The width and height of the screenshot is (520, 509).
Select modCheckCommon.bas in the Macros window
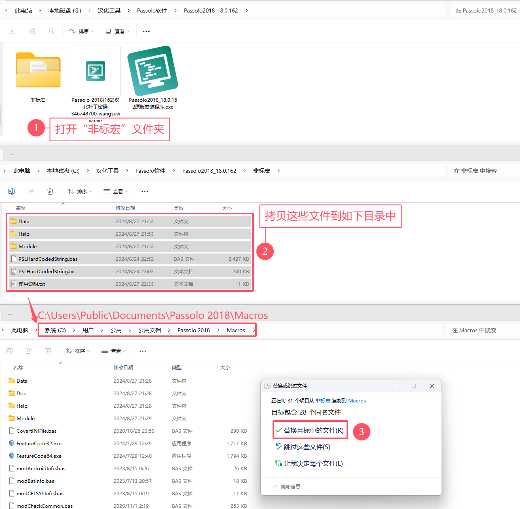[x=127, y=505]
